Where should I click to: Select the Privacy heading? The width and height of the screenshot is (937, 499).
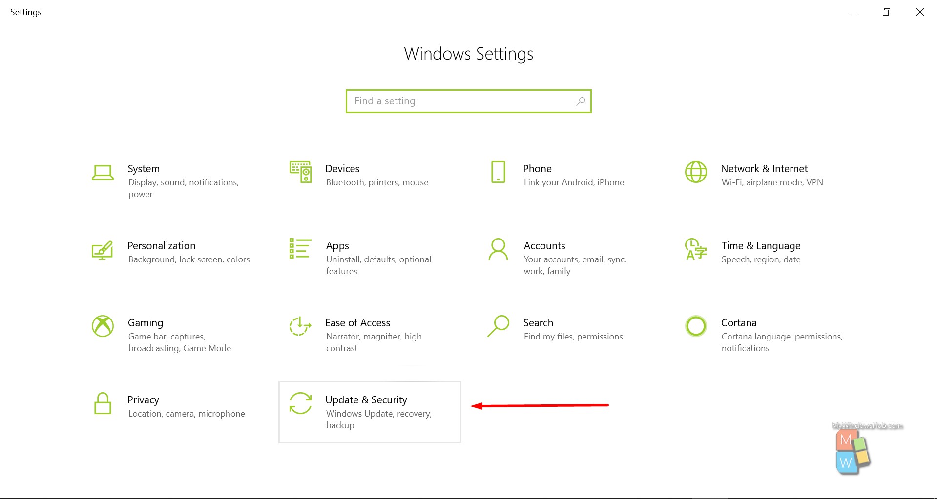(143, 400)
